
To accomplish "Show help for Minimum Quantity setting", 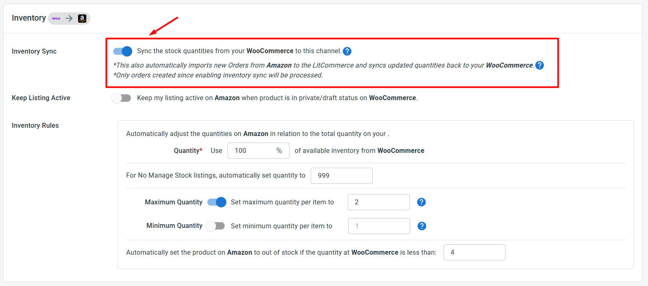I will tap(422, 226).
